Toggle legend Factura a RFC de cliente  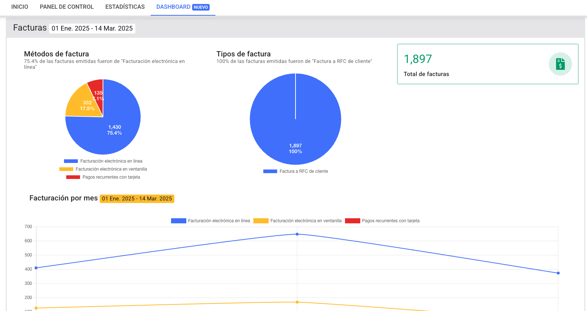pos(296,171)
